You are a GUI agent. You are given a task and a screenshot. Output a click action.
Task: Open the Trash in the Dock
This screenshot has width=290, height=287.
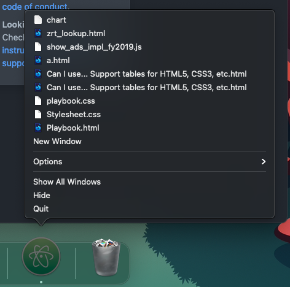click(106, 258)
